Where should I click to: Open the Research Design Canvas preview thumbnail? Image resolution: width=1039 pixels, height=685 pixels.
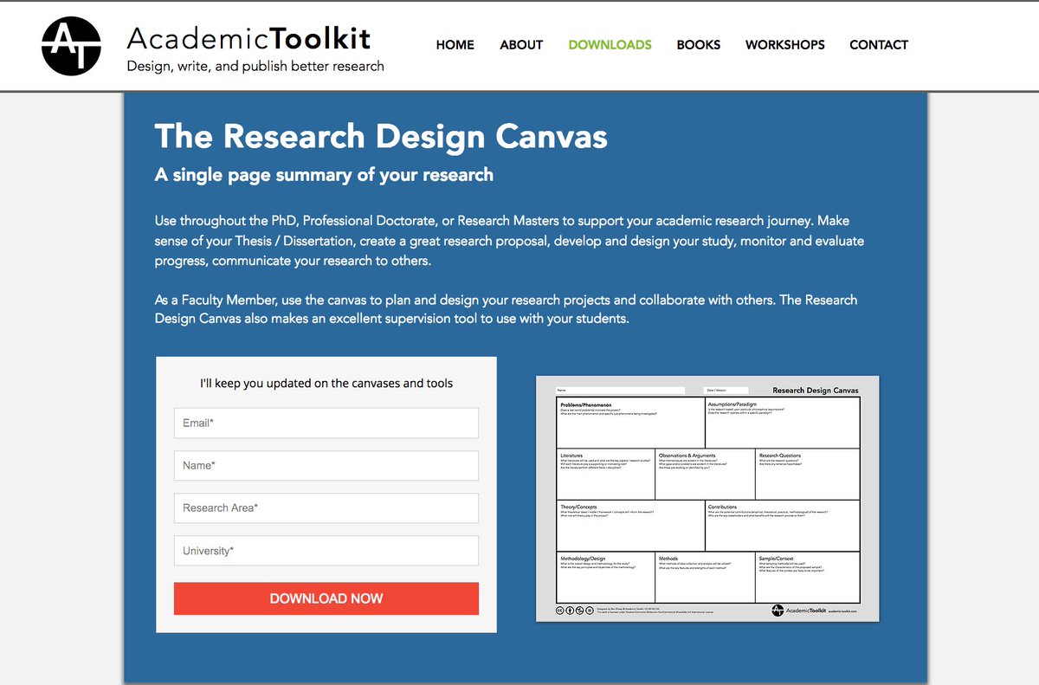707,499
